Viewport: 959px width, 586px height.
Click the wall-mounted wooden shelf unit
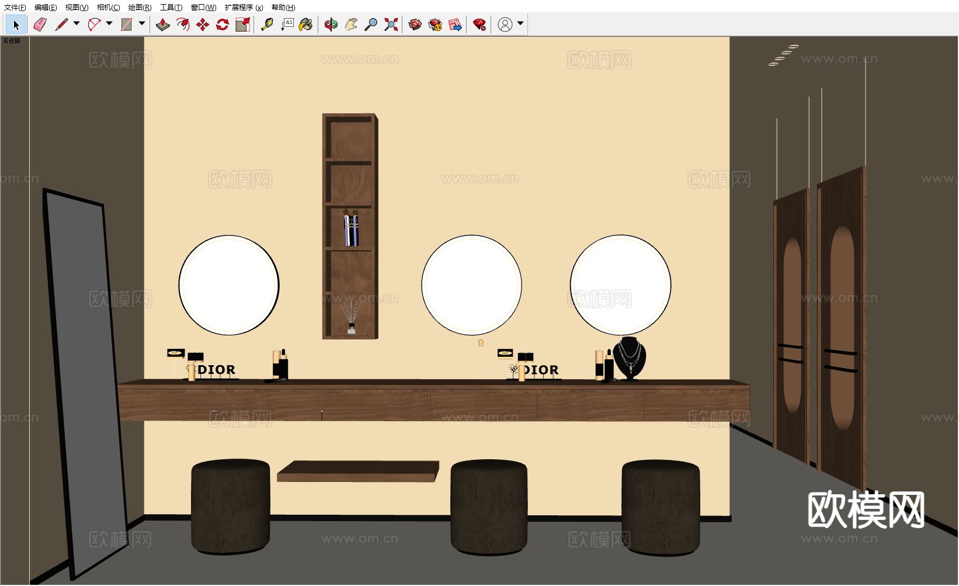pos(350,226)
